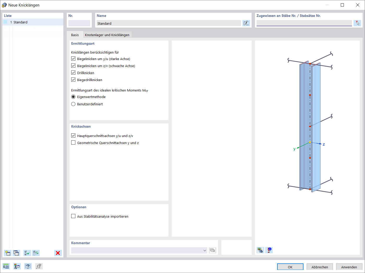
Task: Toggle the Drillknicken checkbox
Action: tap(73, 73)
